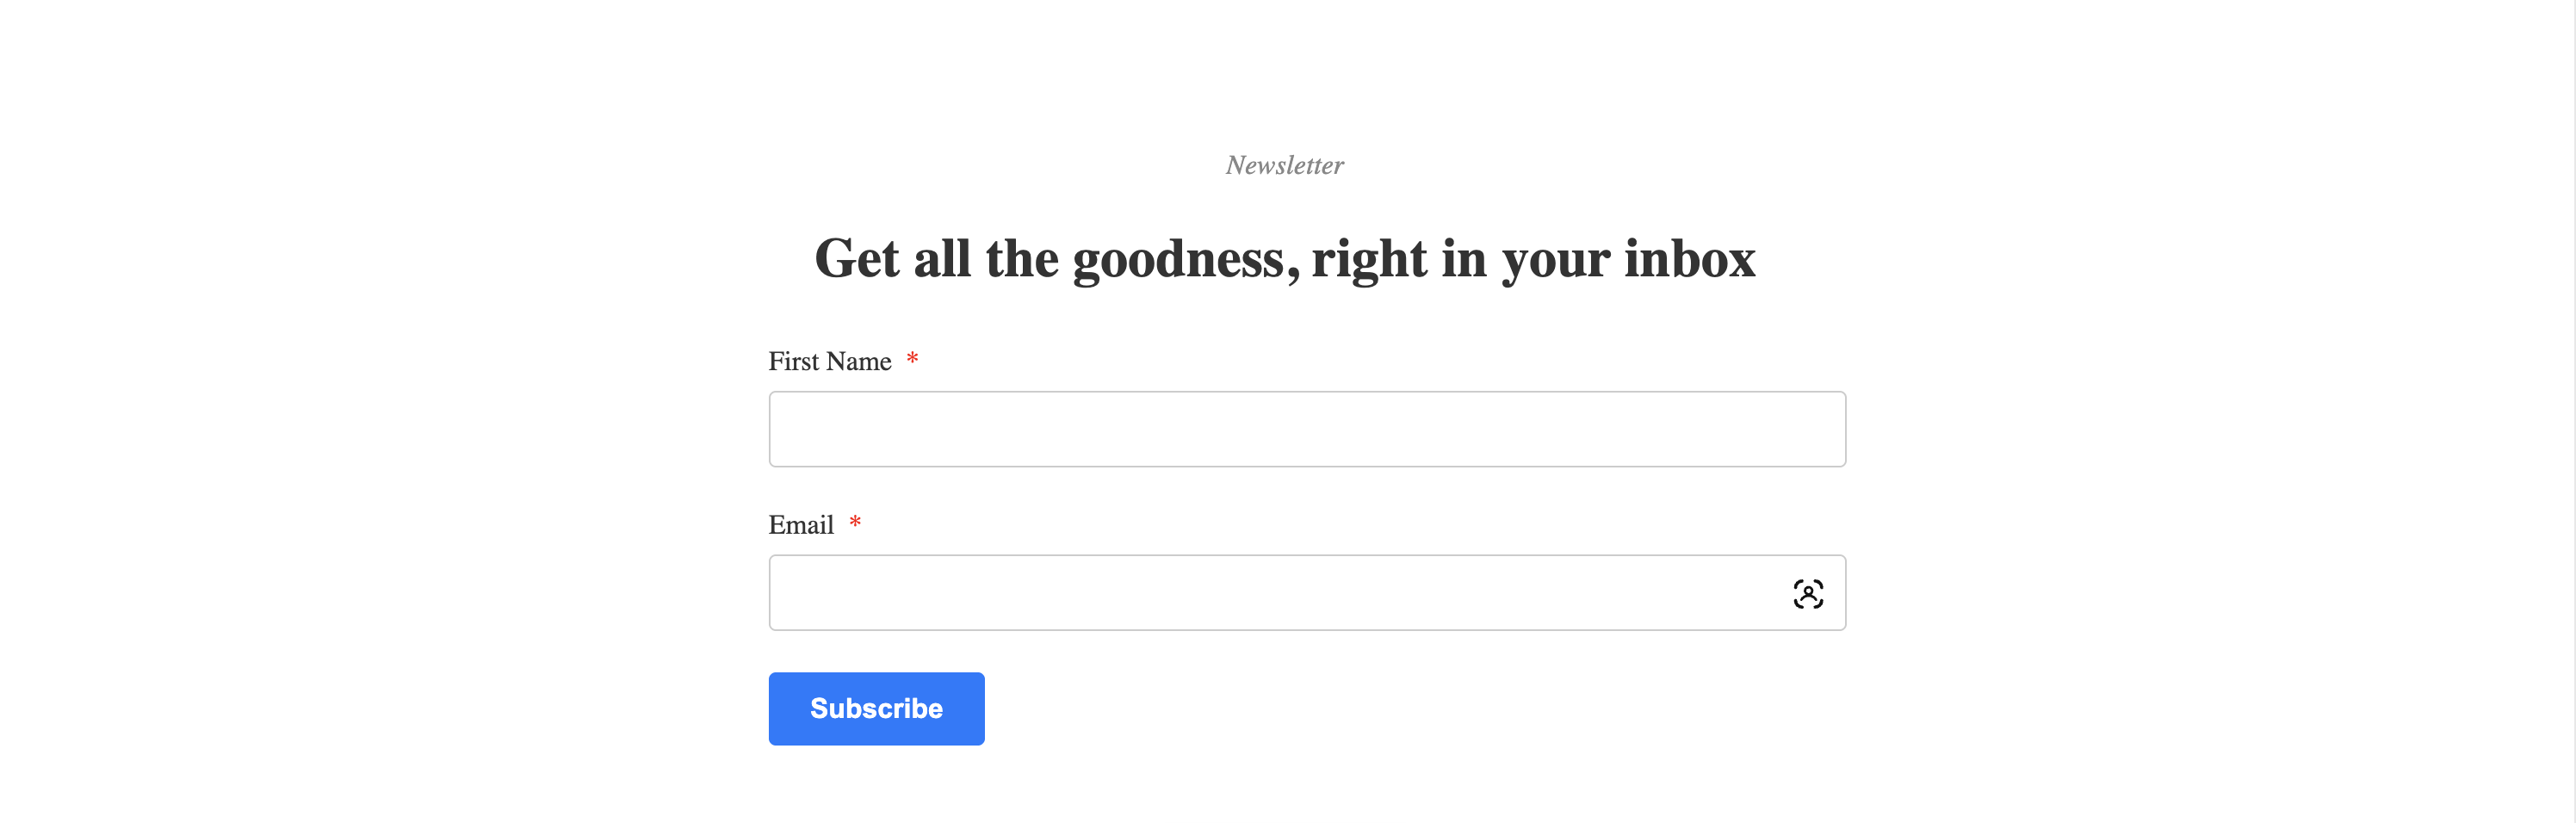The height and width of the screenshot is (823, 2576).
Task: Click the word "in" in the headline
Action: point(1463,259)
